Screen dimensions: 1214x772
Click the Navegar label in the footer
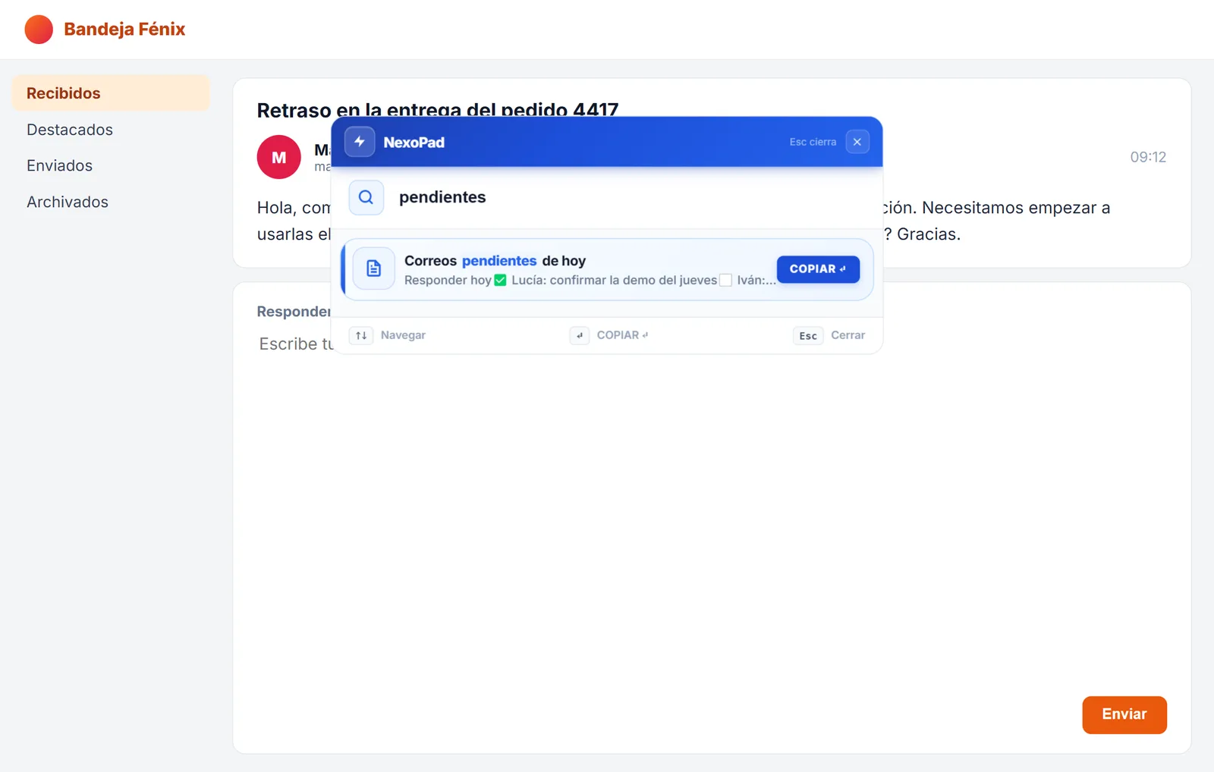coord(403,335)
